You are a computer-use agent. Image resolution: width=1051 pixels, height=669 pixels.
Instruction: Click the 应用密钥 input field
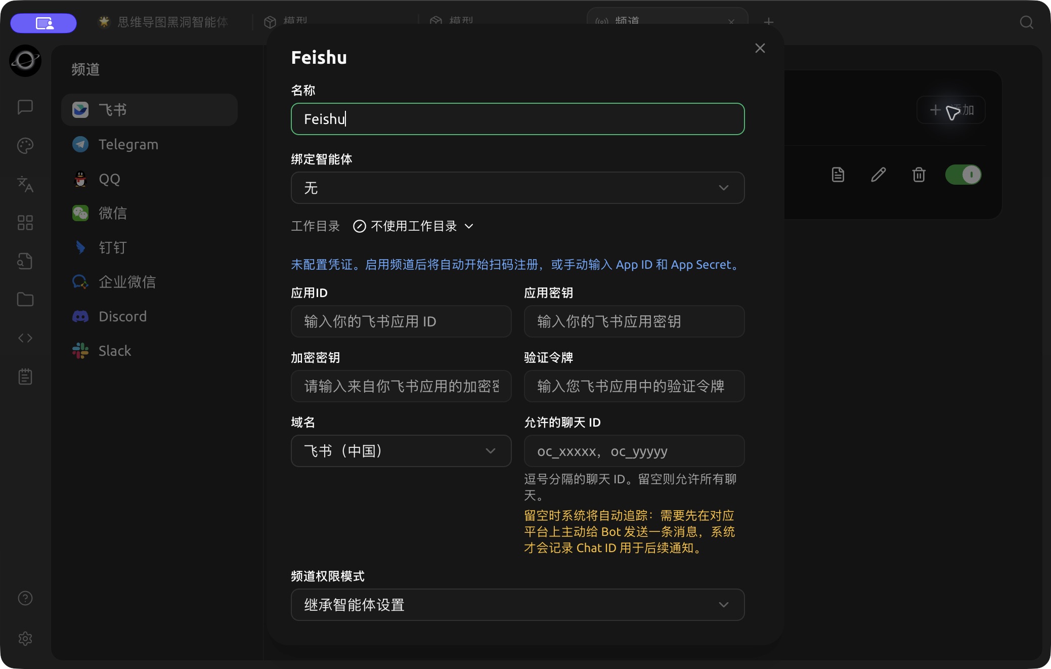[634, 321]
